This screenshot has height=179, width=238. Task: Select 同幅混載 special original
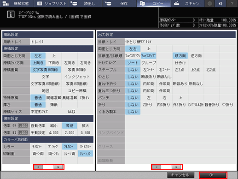coord(54,98)
